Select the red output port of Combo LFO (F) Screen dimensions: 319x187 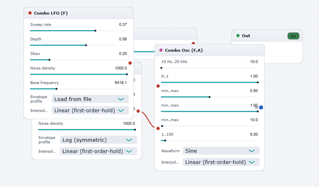click(130, 63)
